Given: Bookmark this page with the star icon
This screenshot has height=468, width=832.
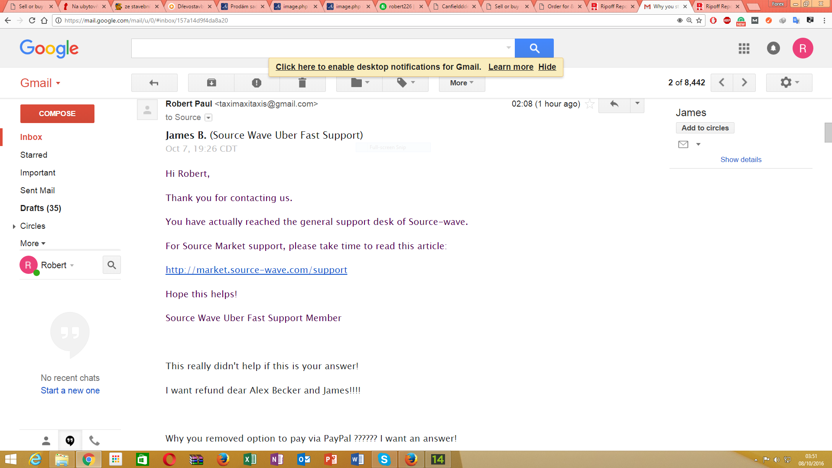Looking at the screenshot, I should pyautogui.click(x=699, y=20).
